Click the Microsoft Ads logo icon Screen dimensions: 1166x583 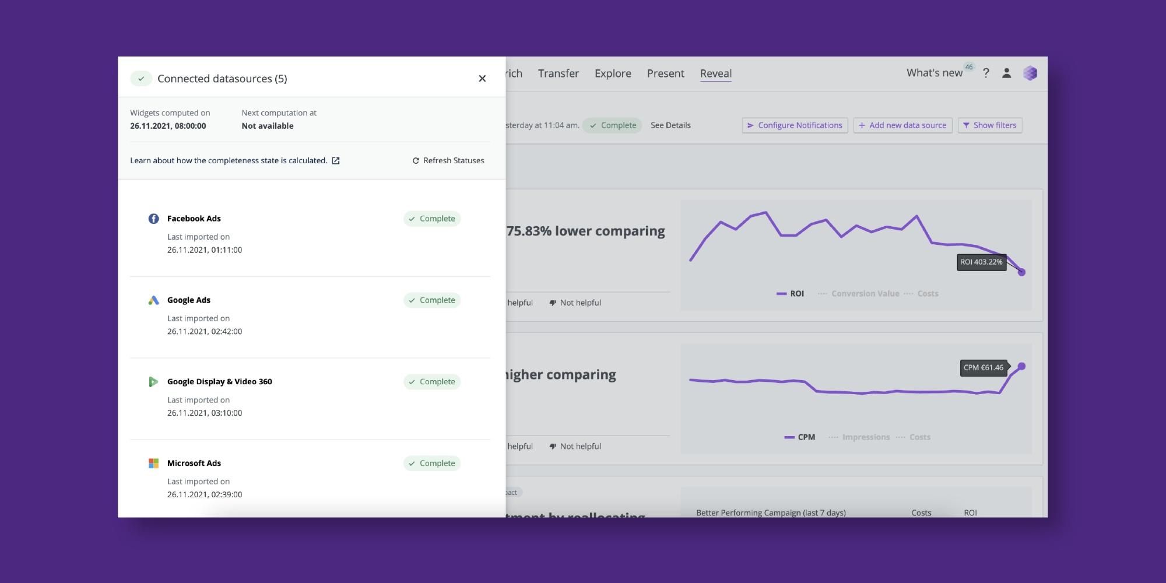153,463
